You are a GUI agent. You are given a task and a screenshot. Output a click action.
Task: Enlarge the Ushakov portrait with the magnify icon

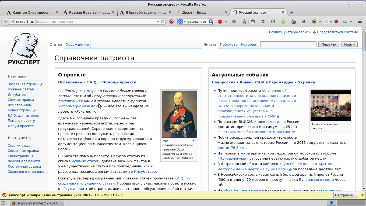click(195, 140)
